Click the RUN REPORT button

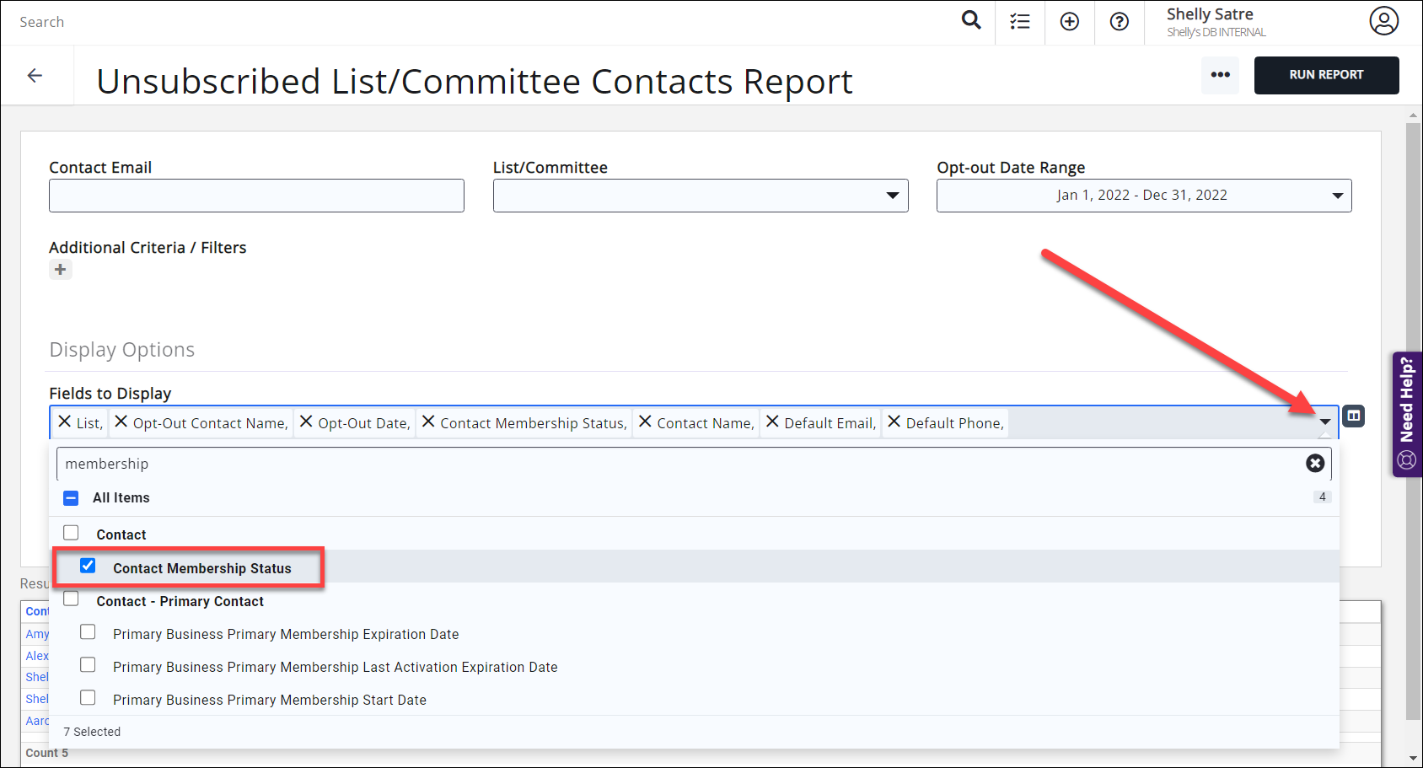click(x=1325, y=75)
